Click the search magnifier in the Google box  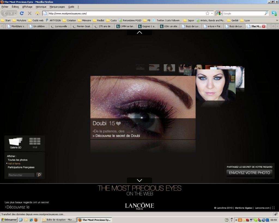click(266, 13)
